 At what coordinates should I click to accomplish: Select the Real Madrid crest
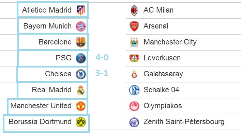pyautogui.click(x=81, y=90)
